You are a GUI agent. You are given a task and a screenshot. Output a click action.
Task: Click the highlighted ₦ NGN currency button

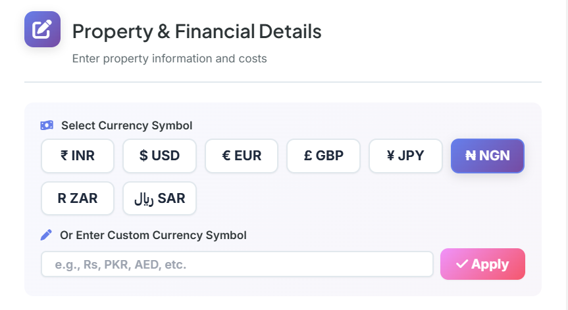click(487, 156)
